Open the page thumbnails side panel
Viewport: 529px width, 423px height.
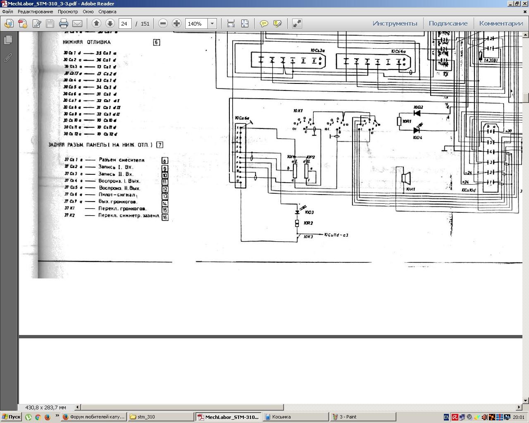8,40
